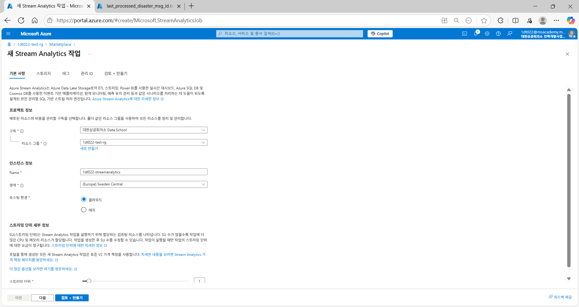579x307 pixels.
Task: Open Cloud Shell from the top bar
Action: 464,34
